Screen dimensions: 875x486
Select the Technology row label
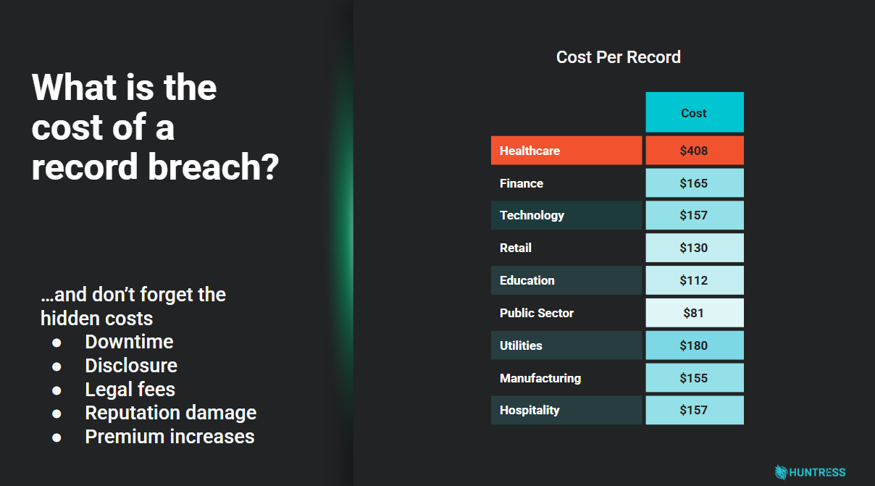click(566, 215)
